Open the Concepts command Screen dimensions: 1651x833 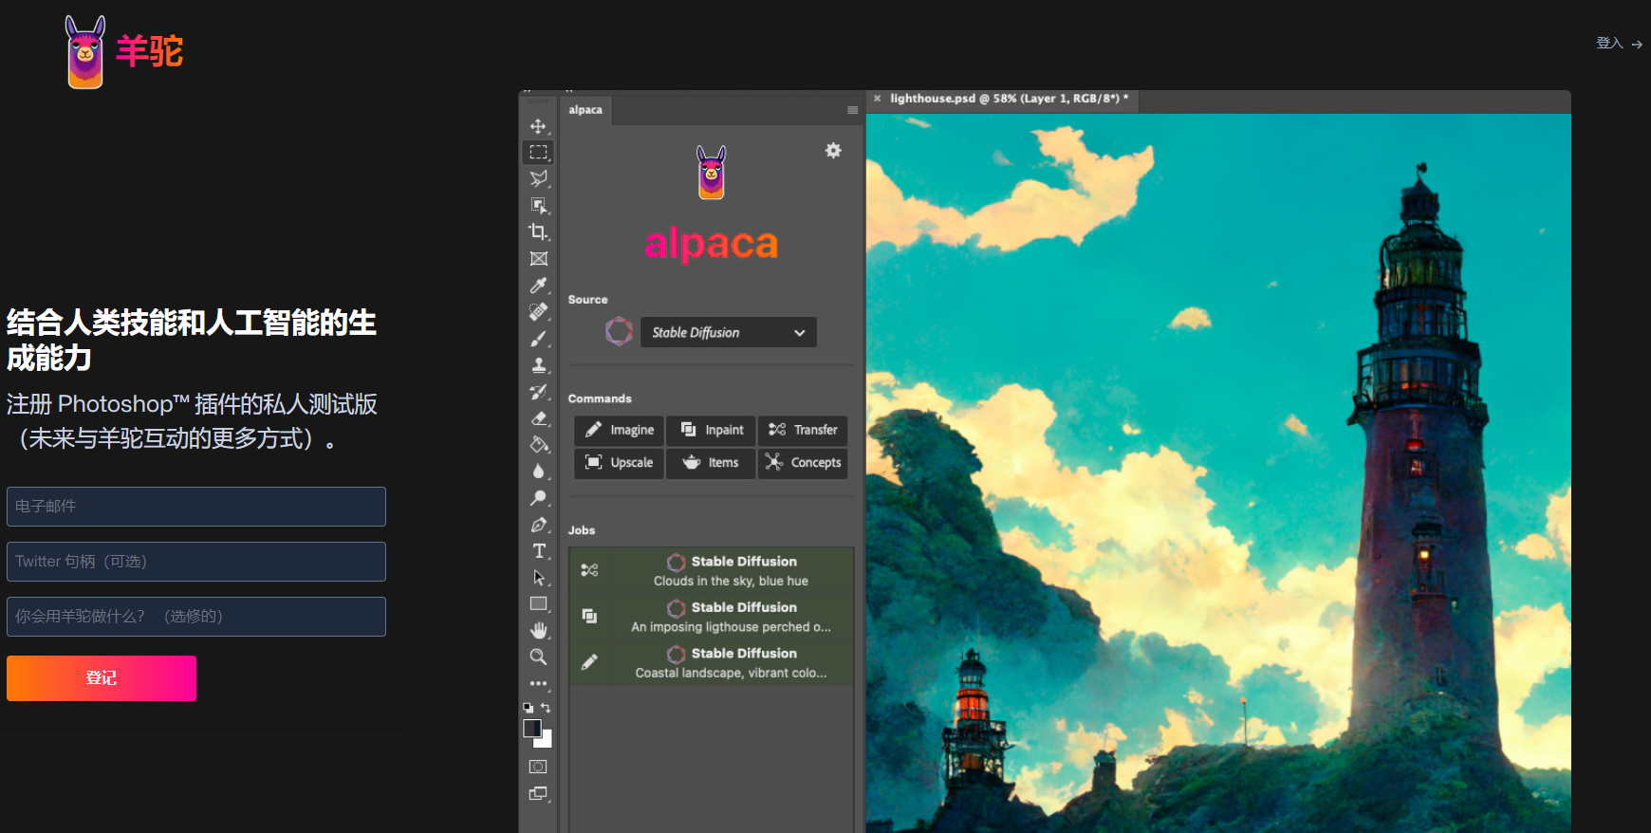point(803,463)
